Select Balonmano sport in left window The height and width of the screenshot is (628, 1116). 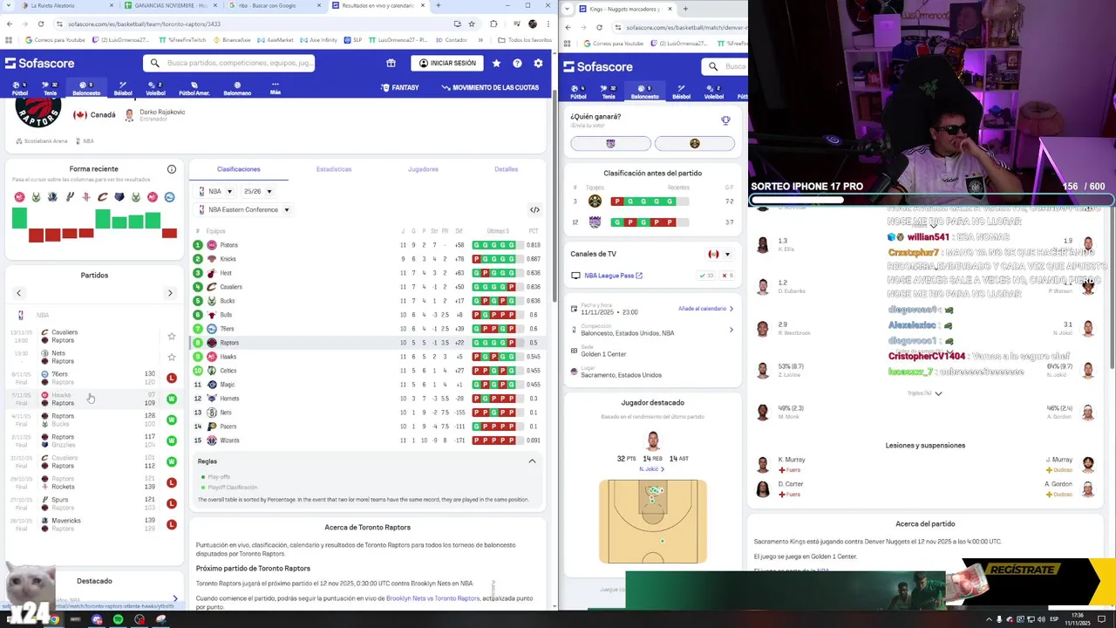(237, 89)
